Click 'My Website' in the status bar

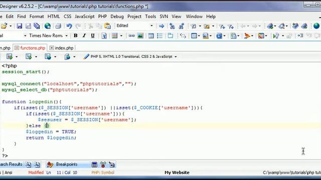[177, 172]
